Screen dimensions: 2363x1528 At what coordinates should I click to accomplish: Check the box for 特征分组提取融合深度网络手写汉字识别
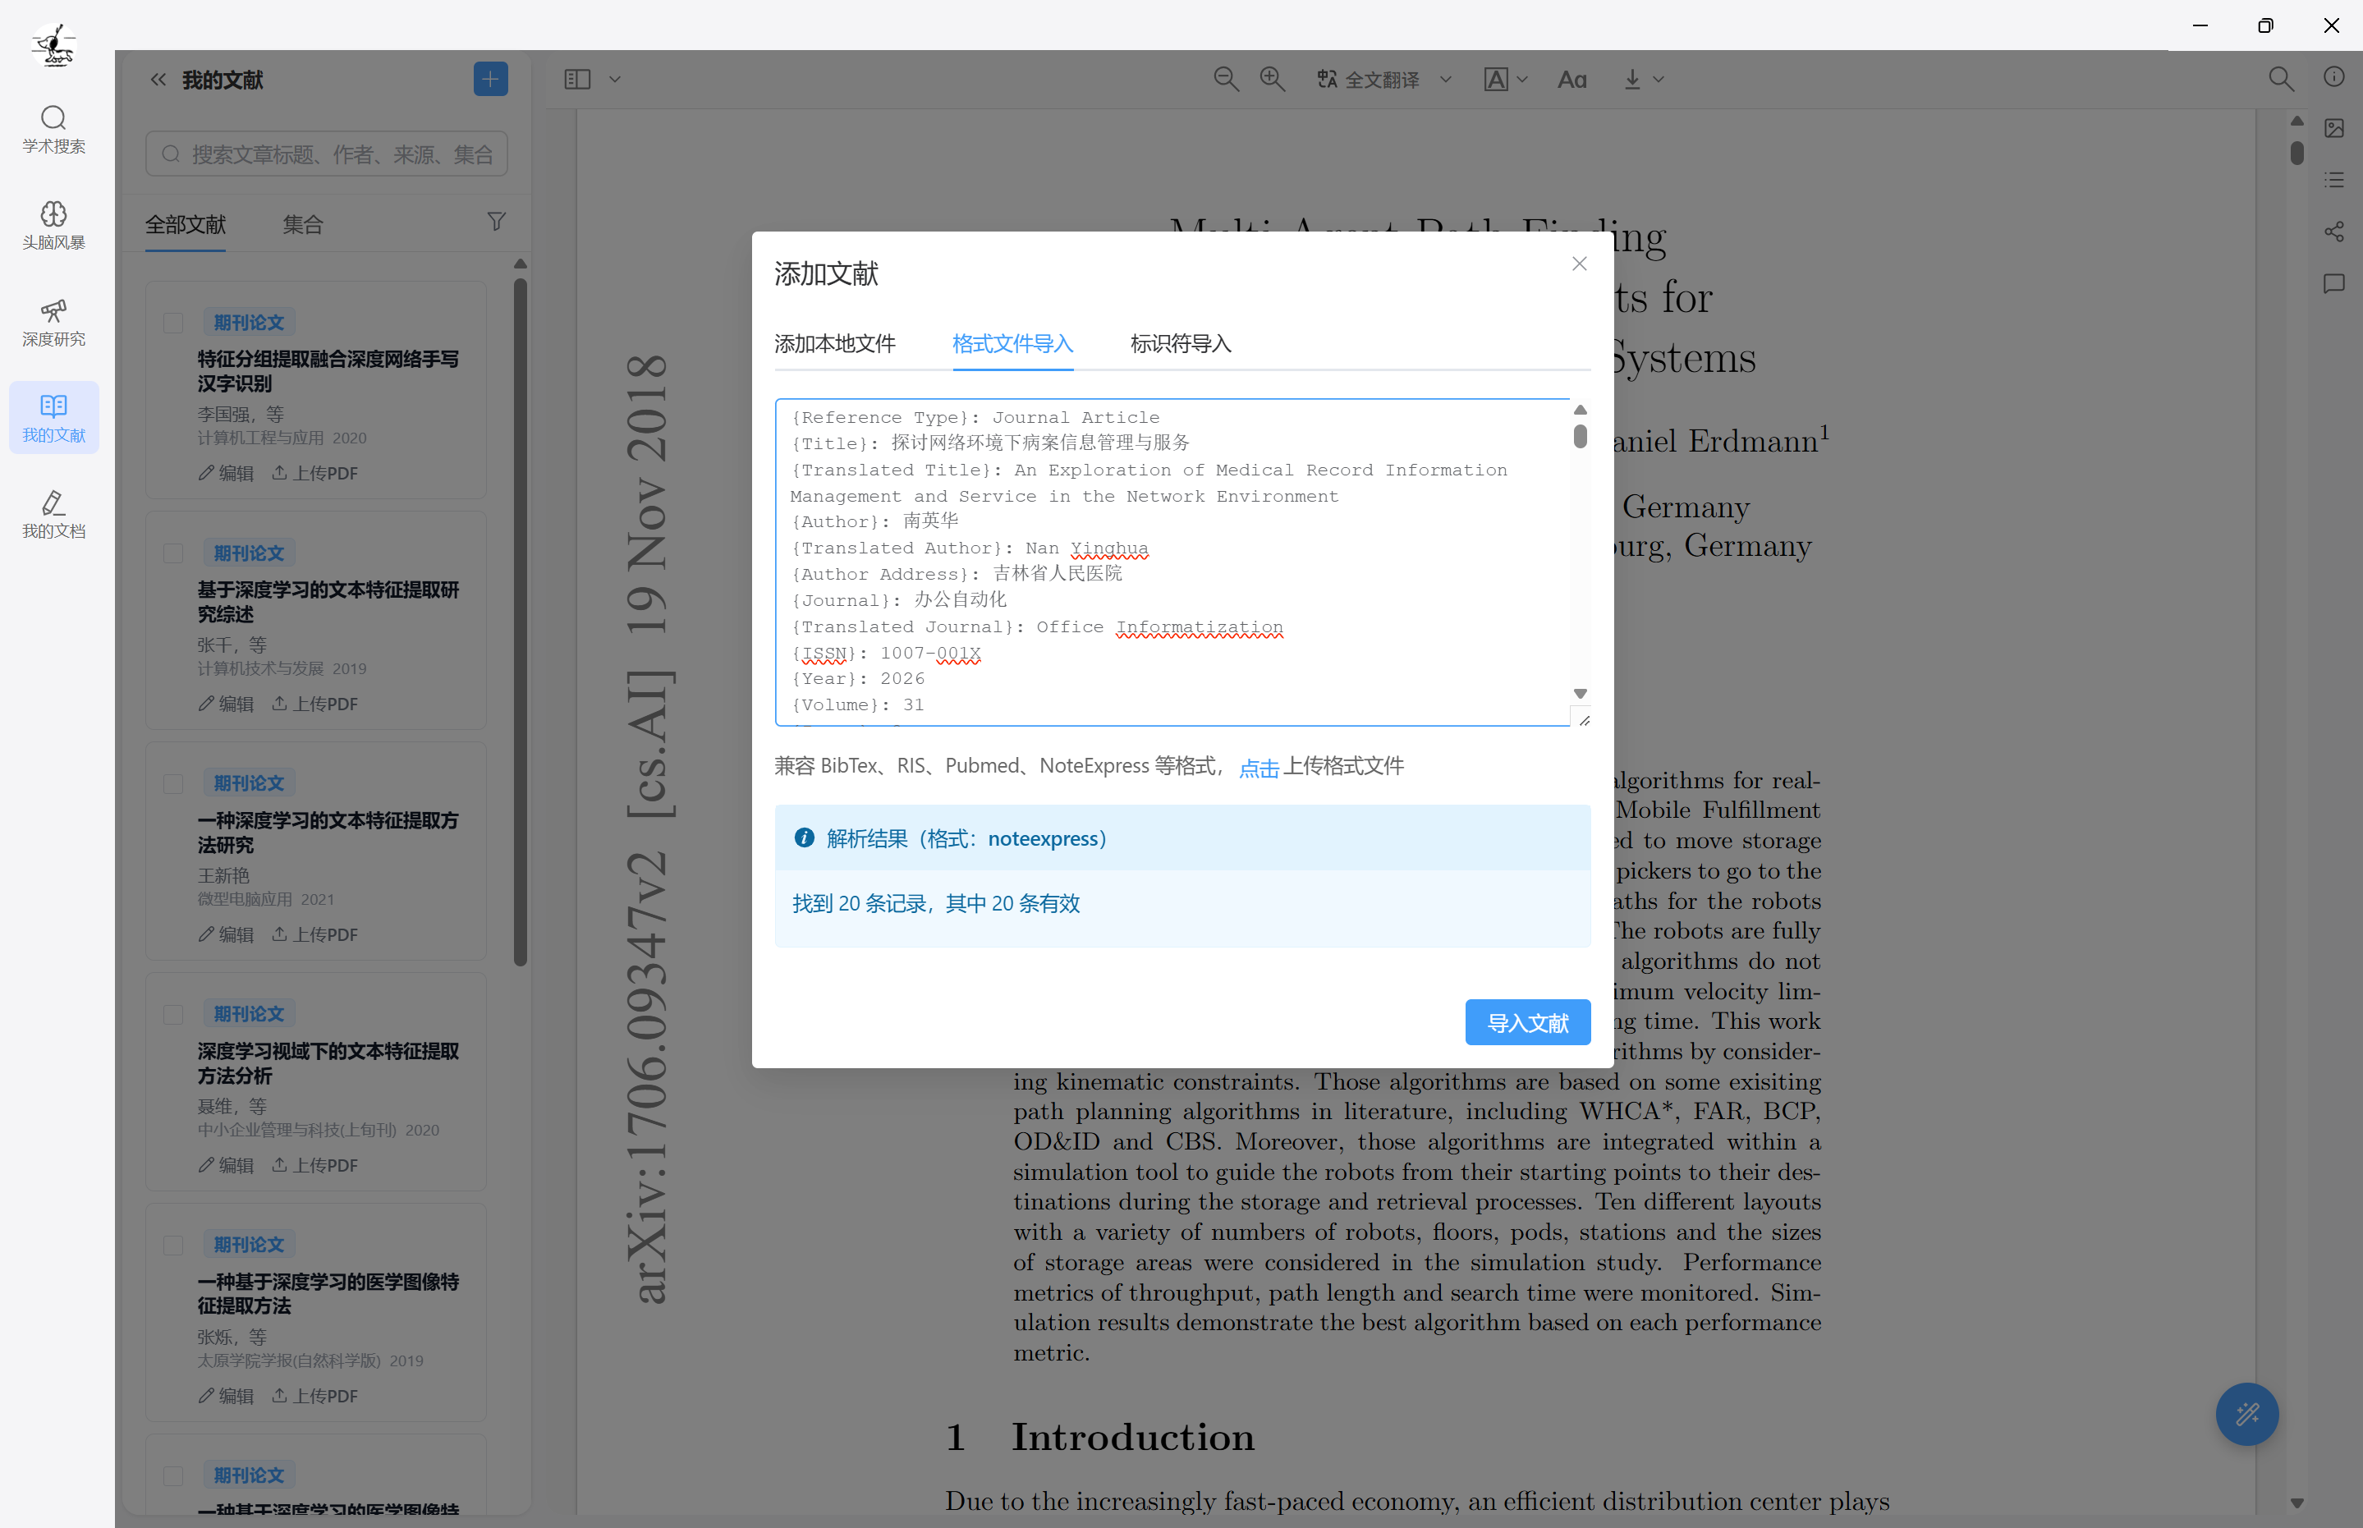(172, 323)
